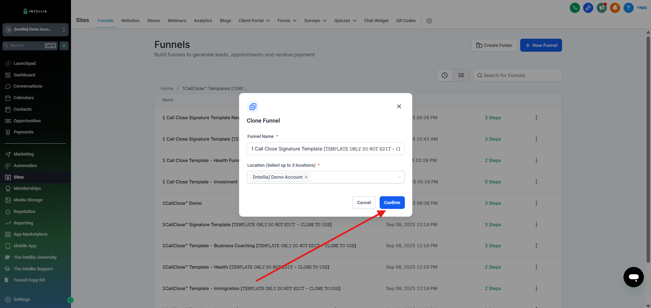Click the Sites settings gear icon
This screenshot has width=651, height=308.
429,21
